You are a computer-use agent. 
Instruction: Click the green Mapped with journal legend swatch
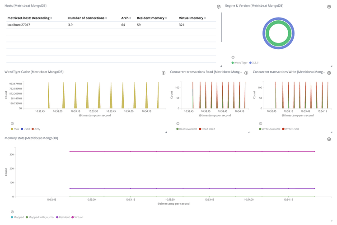point(27,217)
